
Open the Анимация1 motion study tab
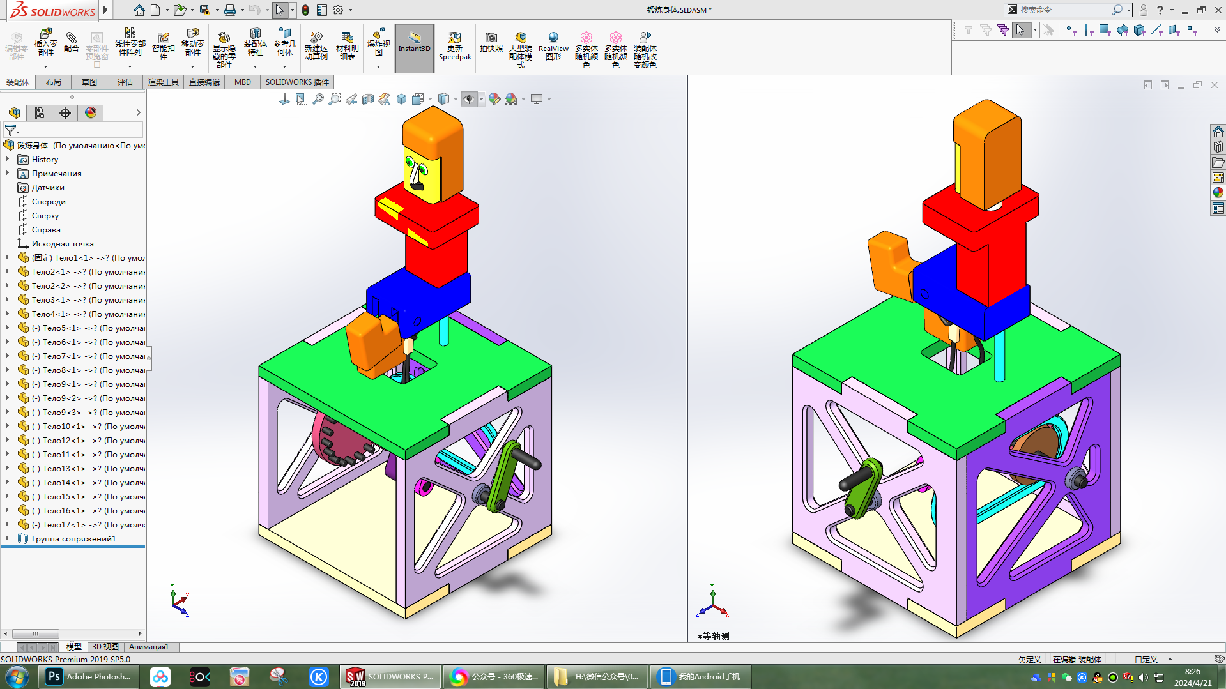click(x=149, y=647)
